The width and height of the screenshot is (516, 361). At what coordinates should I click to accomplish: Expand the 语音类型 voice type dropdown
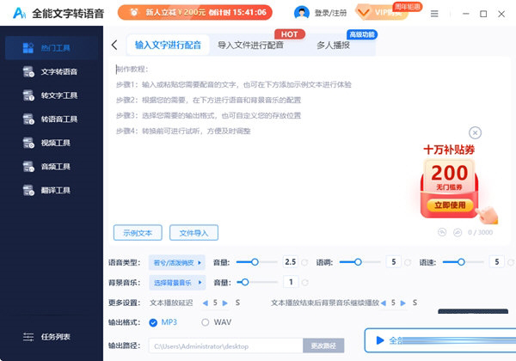pos(177,261)
